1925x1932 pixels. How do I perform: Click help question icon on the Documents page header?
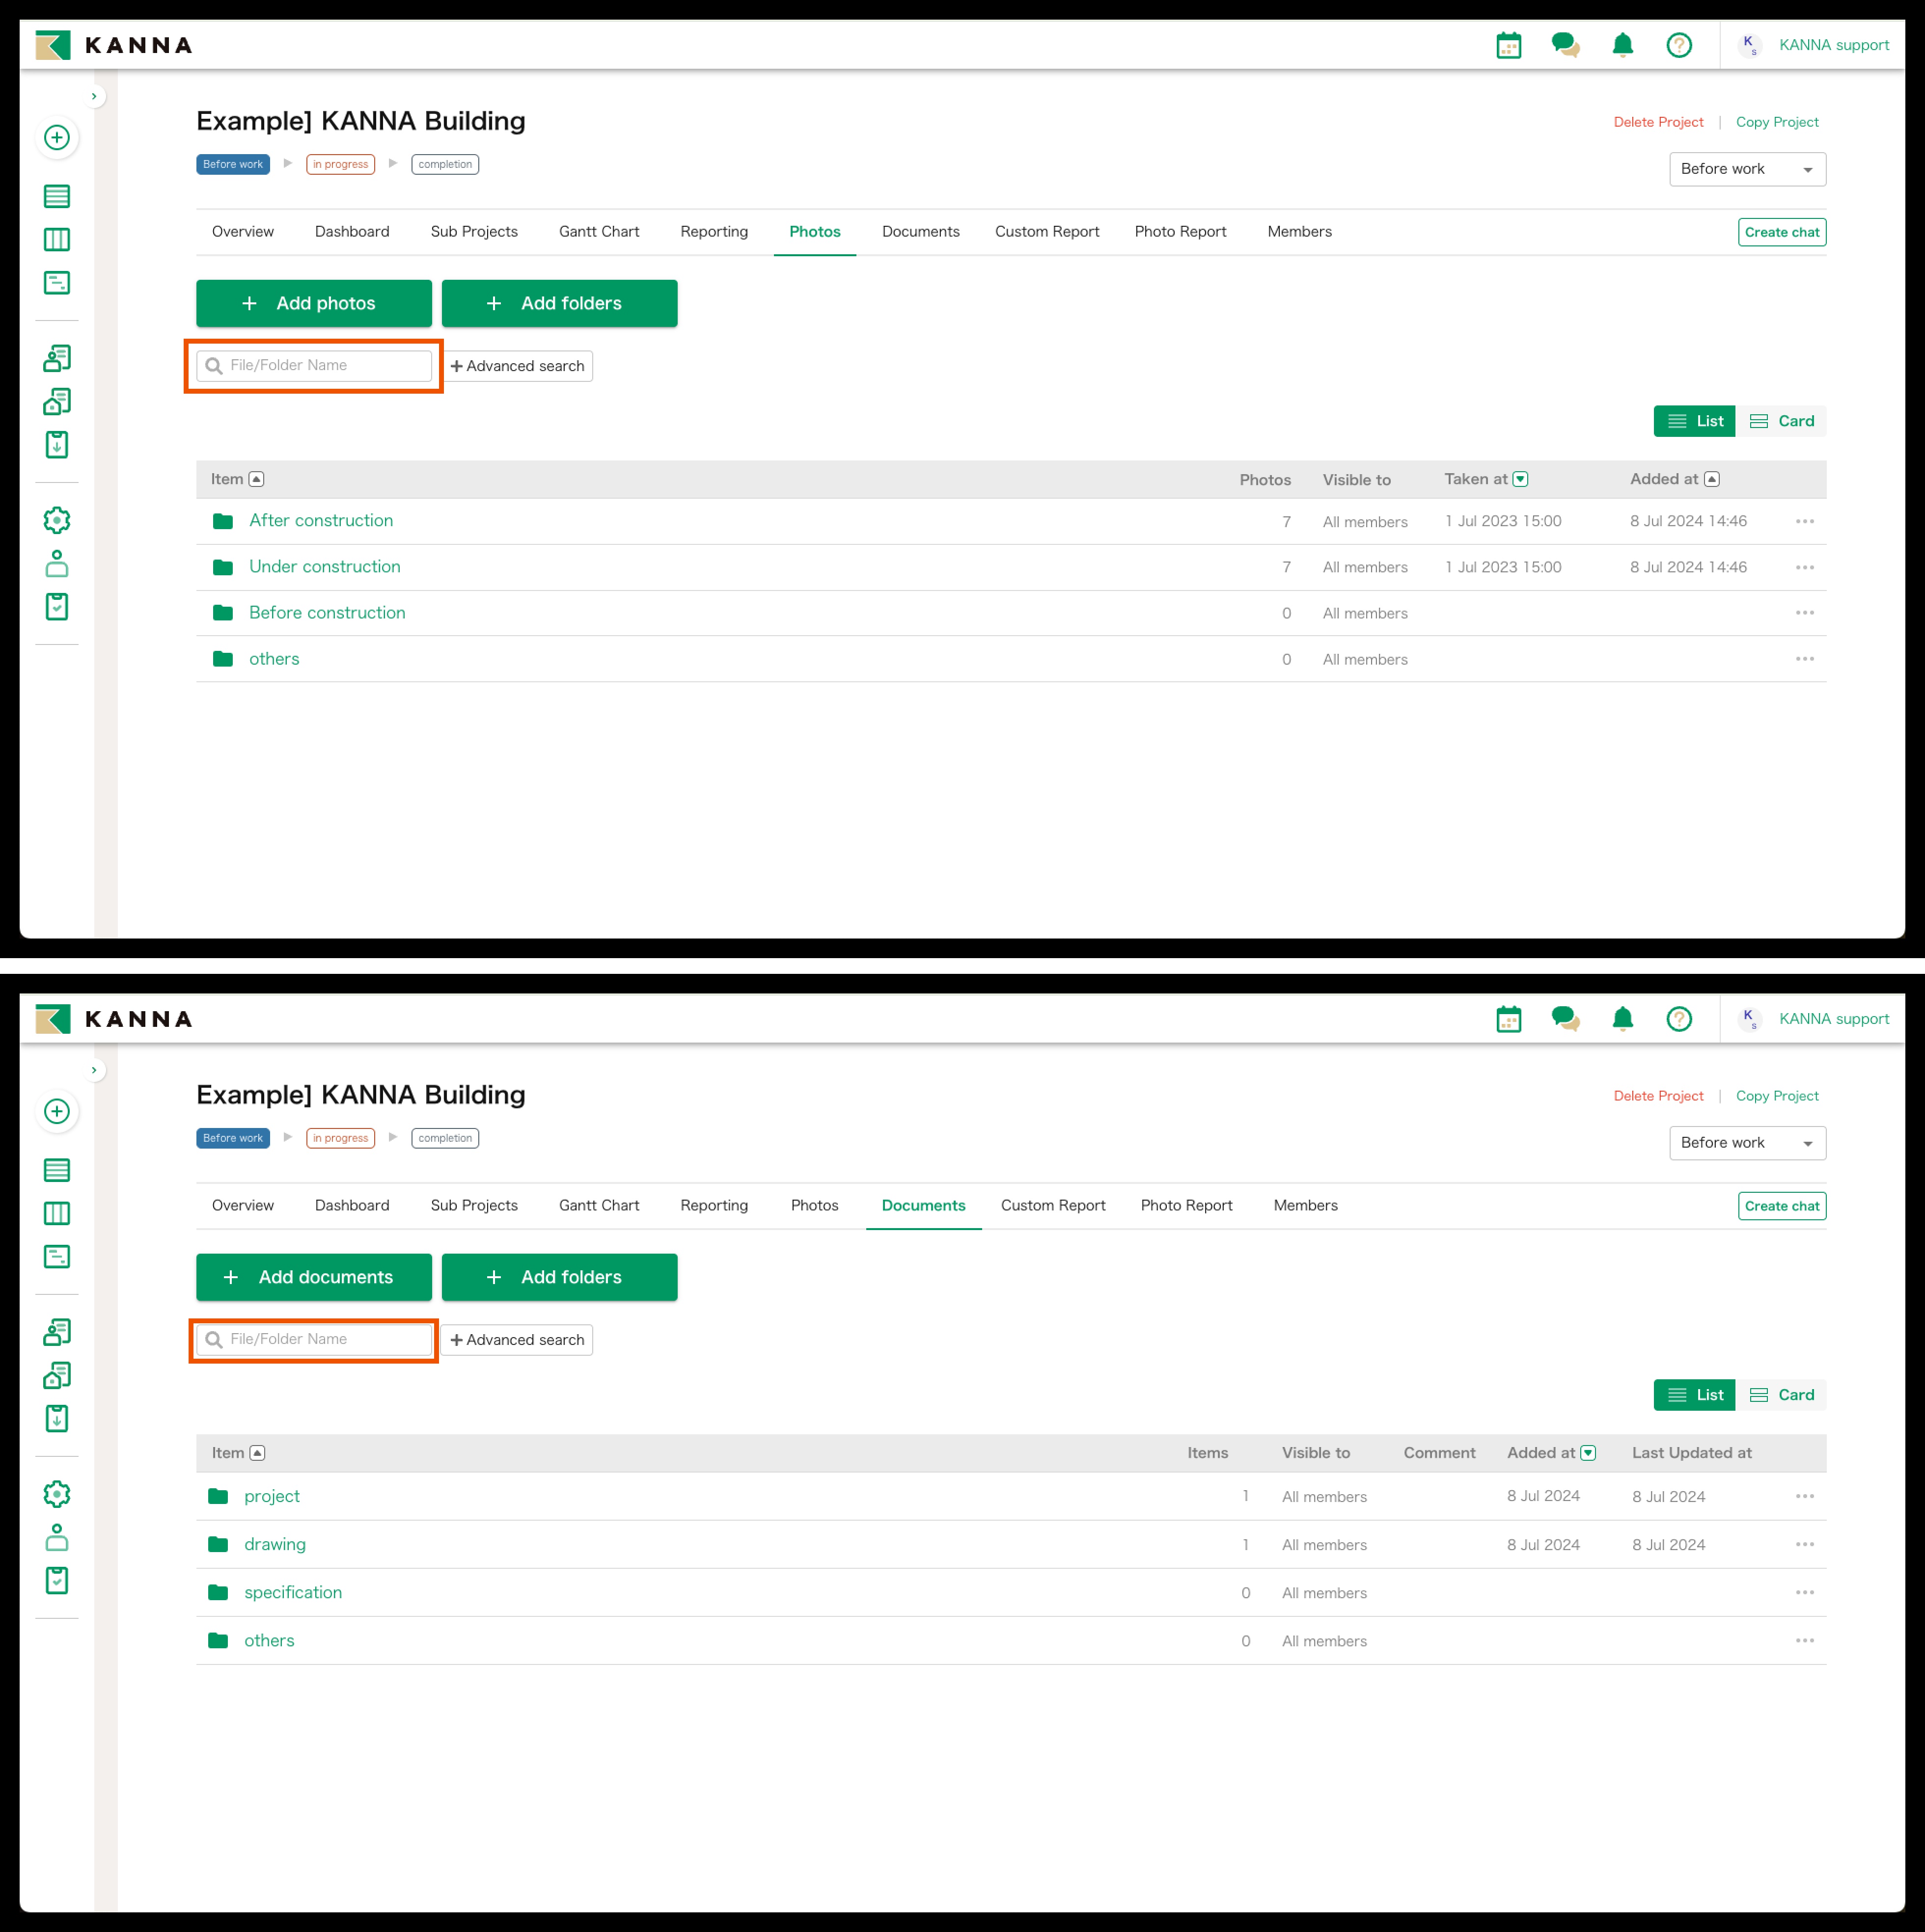coord(1678,1019)
